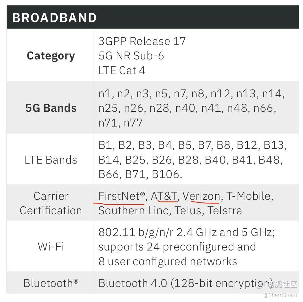The height and width of the screenshot is (302, 303).
Task: Click the LTE Bands row label
Action: pos(51,160)
